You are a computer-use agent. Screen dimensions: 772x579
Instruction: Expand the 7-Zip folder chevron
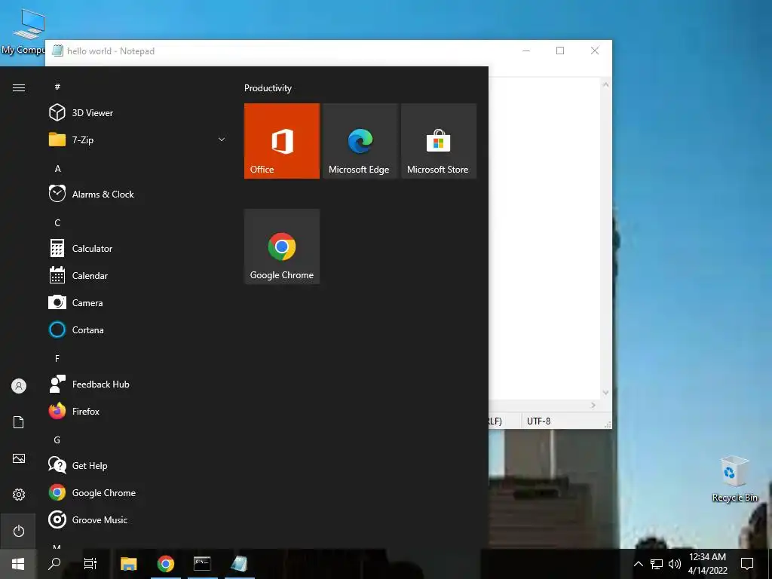[x=222, y=139]
